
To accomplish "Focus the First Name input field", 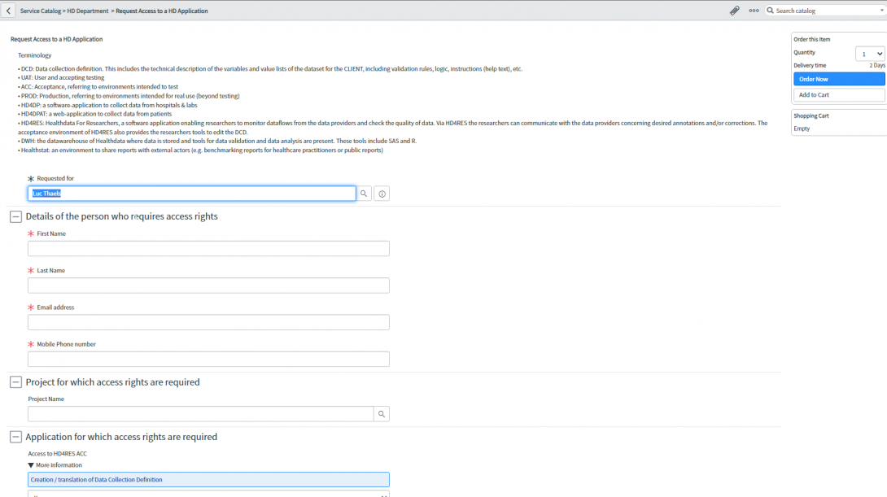I will click(x=208, y=249).
